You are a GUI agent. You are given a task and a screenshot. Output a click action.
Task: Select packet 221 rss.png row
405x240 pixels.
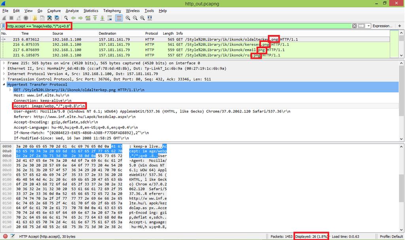coord(195,55)
